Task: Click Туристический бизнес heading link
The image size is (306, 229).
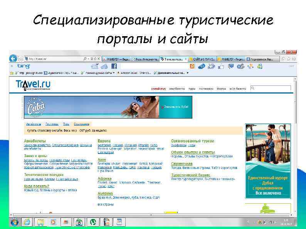Action: [x=191, y=175]
